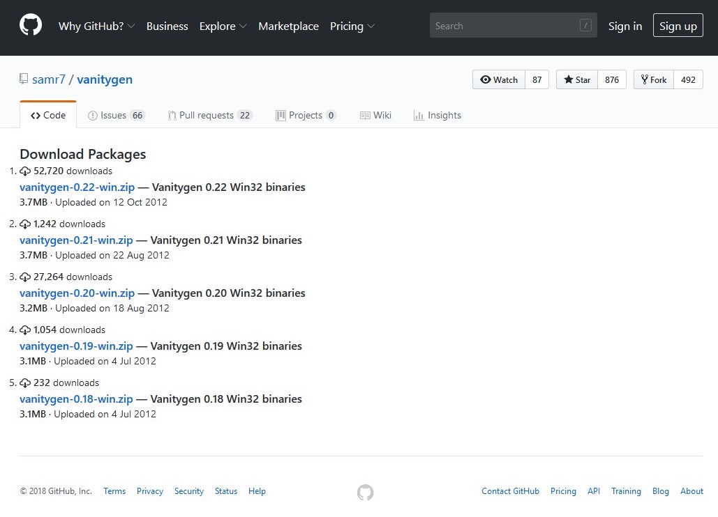Click Contact GitHub in footer
This screenshot has height=517, width=718.
tap(510, 491)
